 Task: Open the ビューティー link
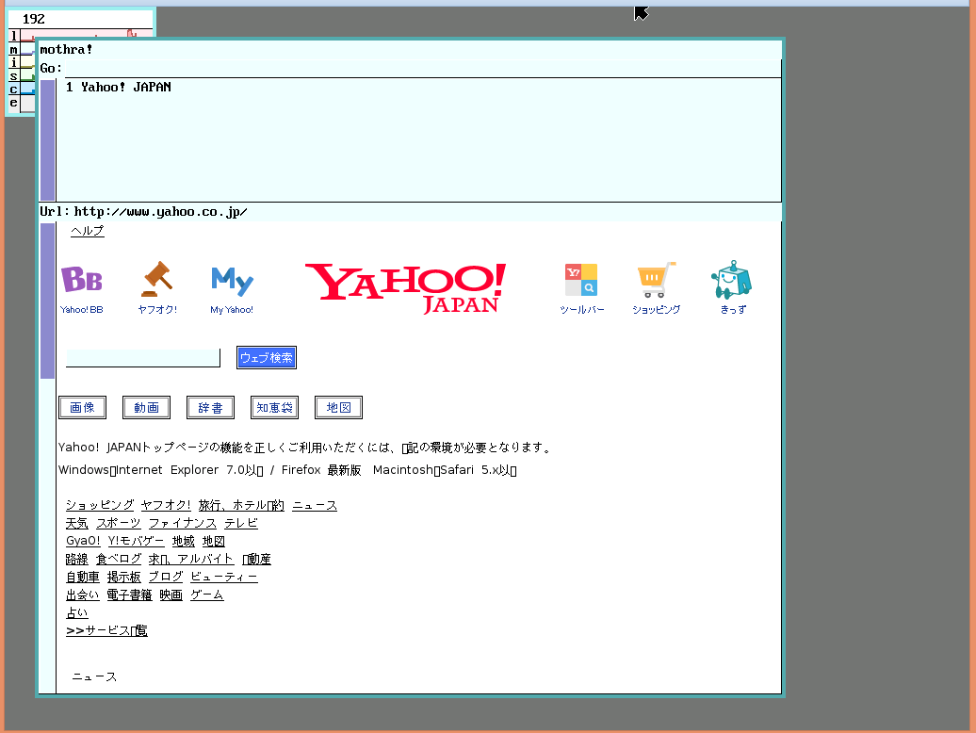point(224,577)
